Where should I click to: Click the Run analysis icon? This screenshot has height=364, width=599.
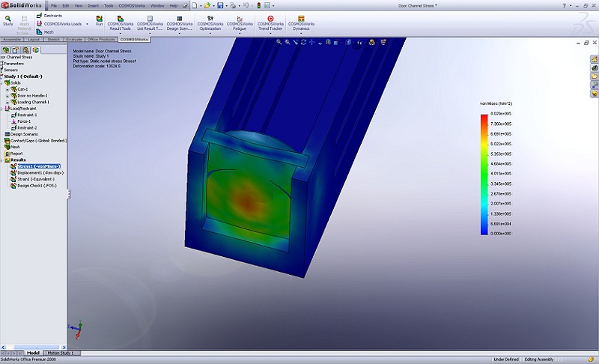point(100,19)
